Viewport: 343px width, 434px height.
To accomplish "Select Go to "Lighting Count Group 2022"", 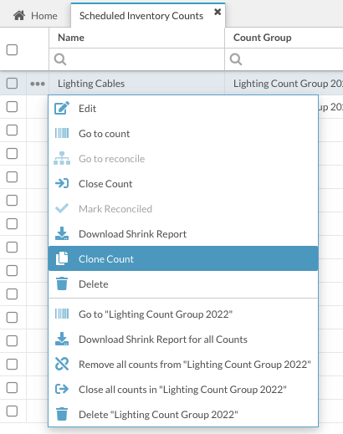I will [183, 314].
